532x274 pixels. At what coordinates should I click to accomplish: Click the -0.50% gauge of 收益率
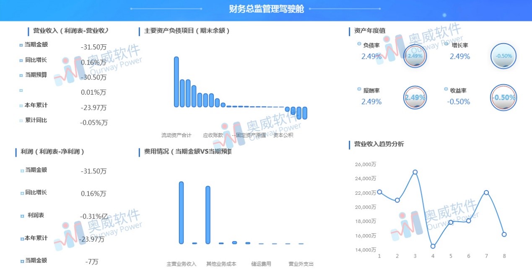pyautogui.click(x=503, y=98)
